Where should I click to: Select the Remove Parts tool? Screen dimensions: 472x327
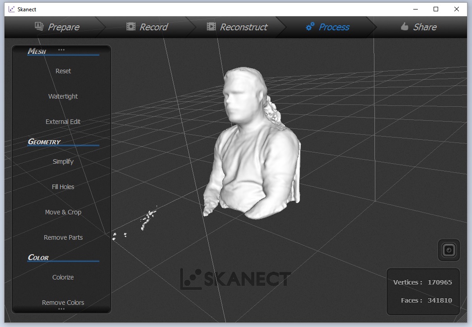point(63,237)
